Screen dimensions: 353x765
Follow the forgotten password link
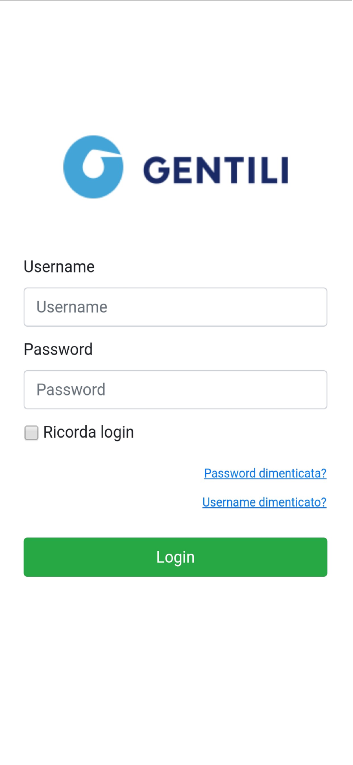[265, 473]
